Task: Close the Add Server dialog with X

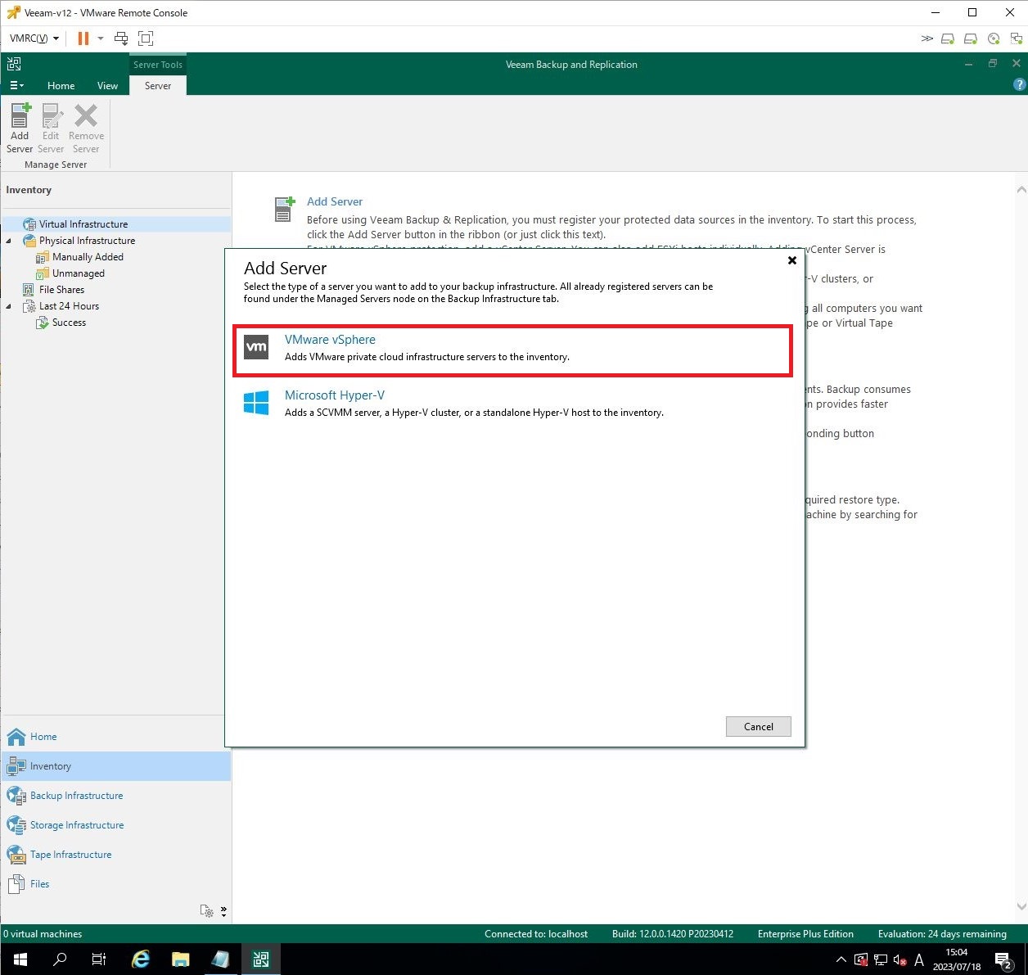Action: (791, 260)
